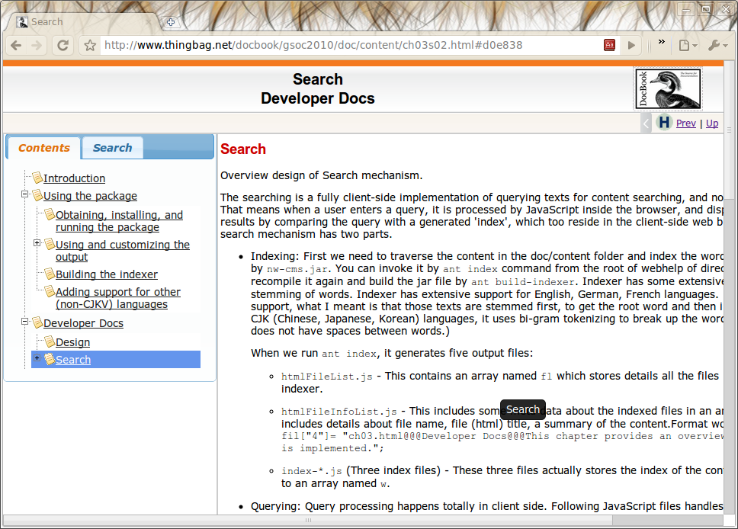Click the DocBook duck logo image
The image size is (738, 529).
point(667,88)
